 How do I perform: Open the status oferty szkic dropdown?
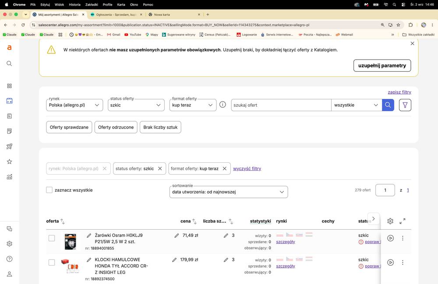tap(136, 105)
